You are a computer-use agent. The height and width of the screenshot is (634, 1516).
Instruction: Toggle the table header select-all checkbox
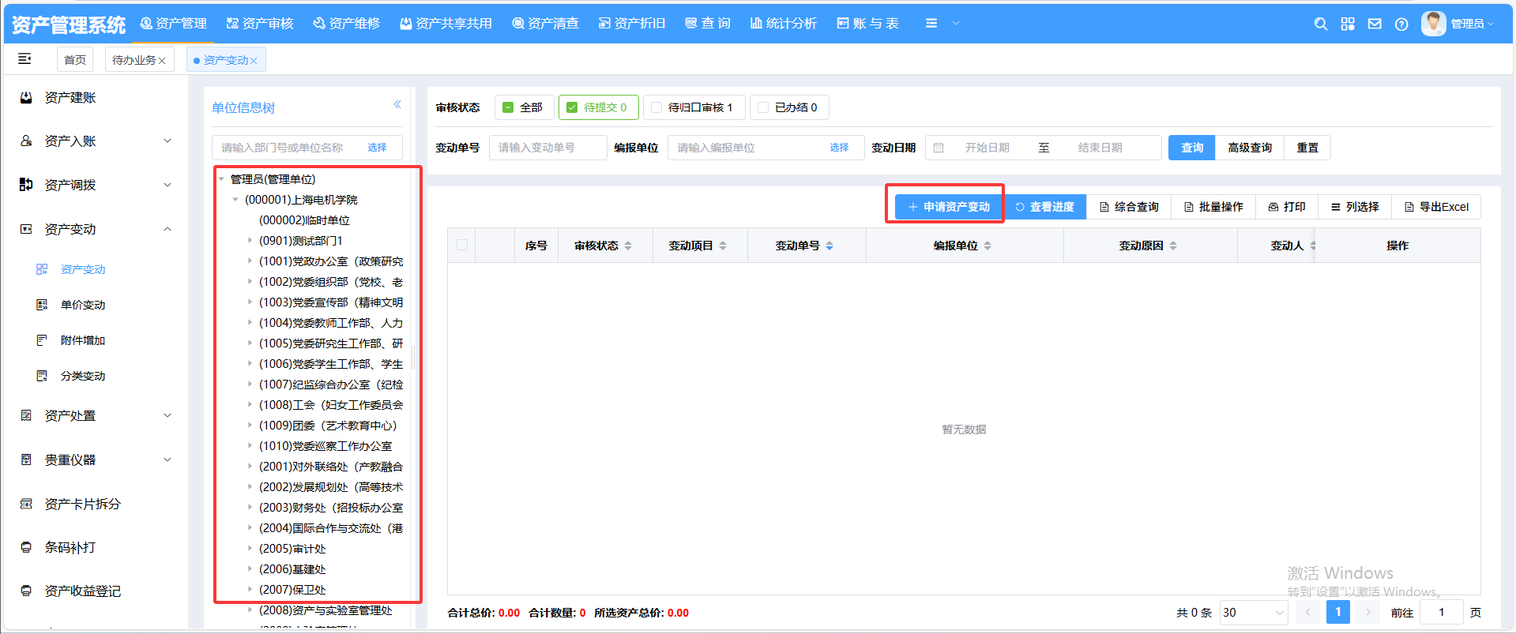tap(462, 245)
